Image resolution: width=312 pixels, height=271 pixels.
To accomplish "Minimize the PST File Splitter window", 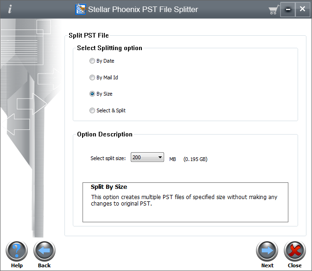I will (288, 9).
